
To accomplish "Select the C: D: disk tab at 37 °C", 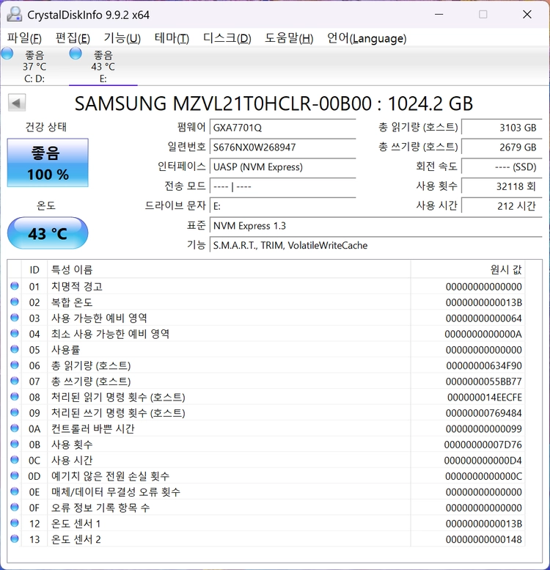I will [34, 66].
